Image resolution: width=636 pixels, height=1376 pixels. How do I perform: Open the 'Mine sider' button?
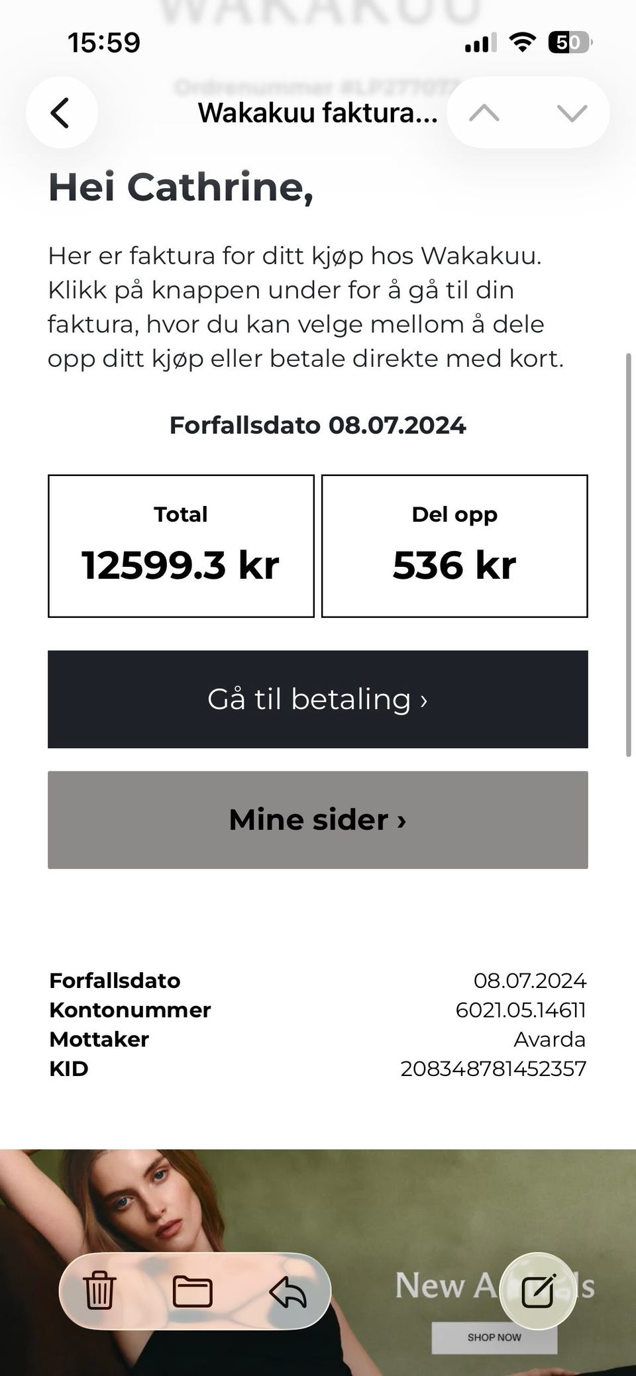(318, 820)
